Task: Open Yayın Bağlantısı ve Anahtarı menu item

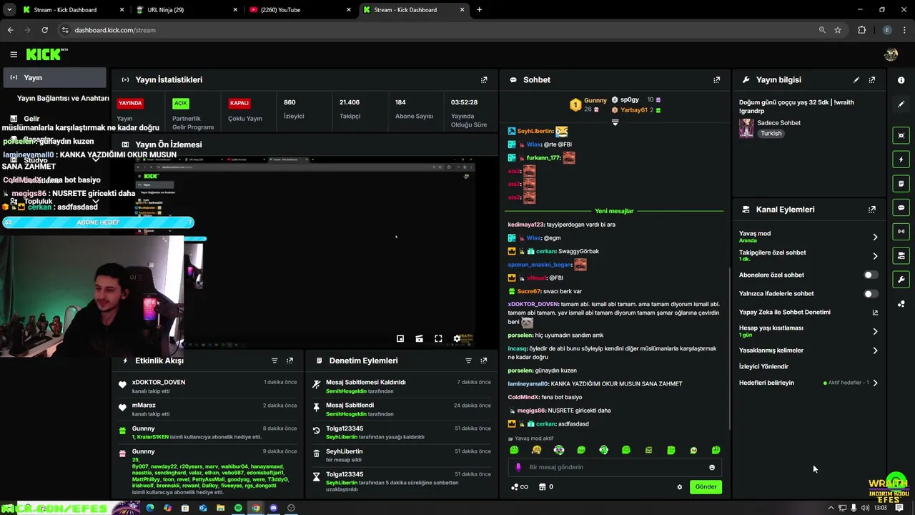Action: point(63,98)
